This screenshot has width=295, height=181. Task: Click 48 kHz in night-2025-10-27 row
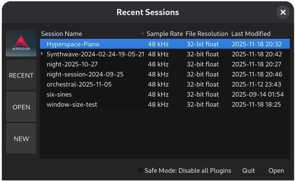click(158, 64)
